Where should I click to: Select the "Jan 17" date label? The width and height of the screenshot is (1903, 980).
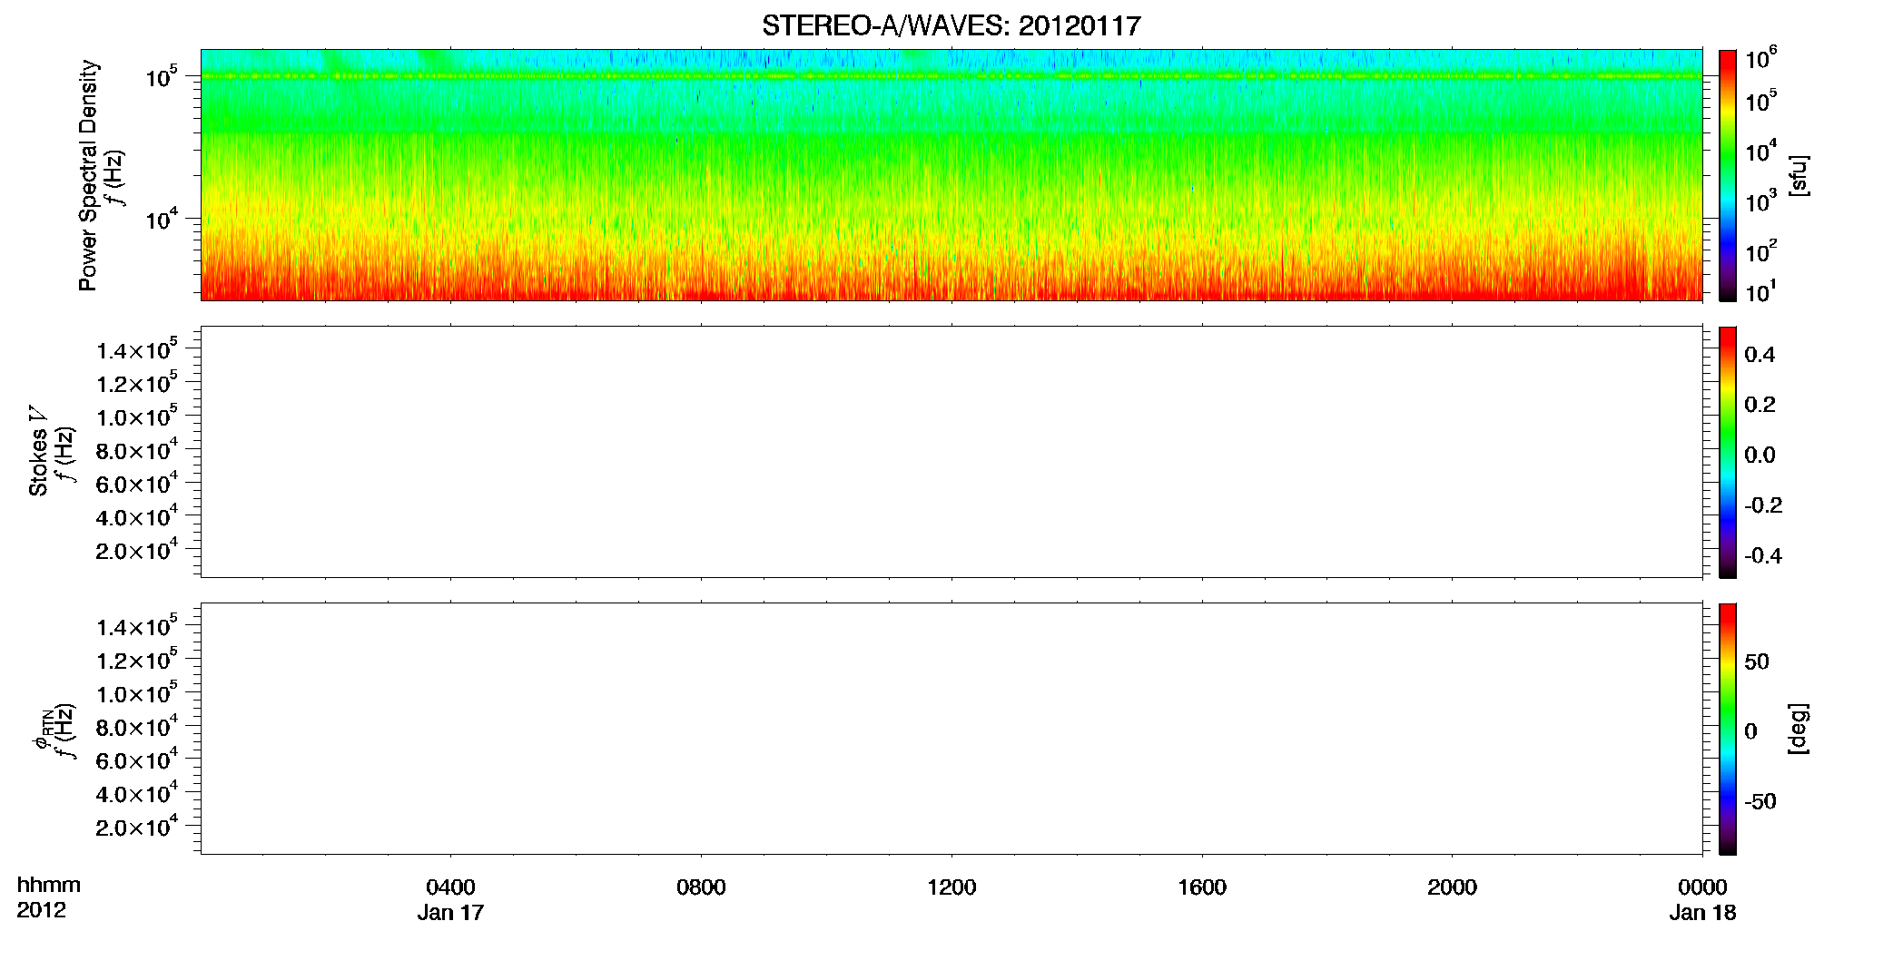coord(450,913)
